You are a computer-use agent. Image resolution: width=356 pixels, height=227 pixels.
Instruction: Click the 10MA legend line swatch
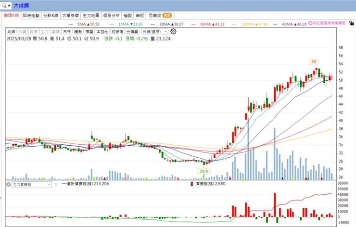[x=111, y=25]
